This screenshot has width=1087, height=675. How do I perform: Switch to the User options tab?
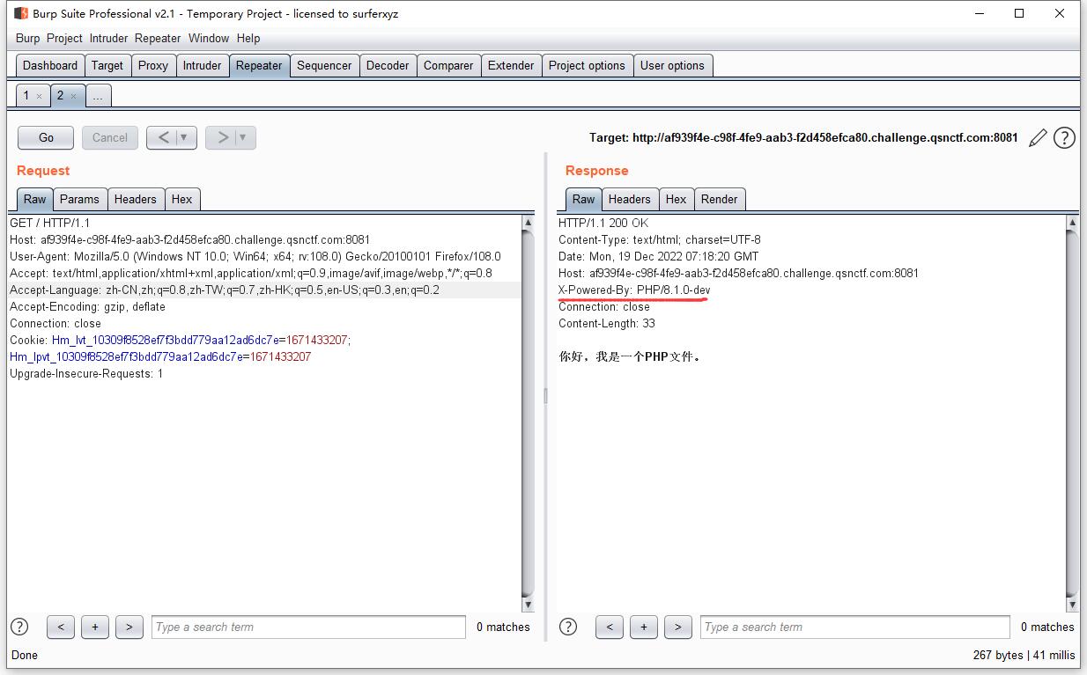coord(672,65)
